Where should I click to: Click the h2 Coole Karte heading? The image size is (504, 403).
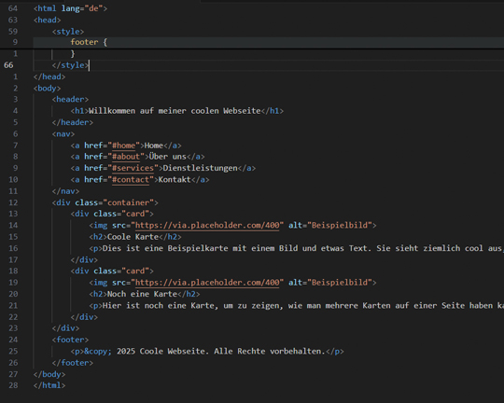click(135, 237)
